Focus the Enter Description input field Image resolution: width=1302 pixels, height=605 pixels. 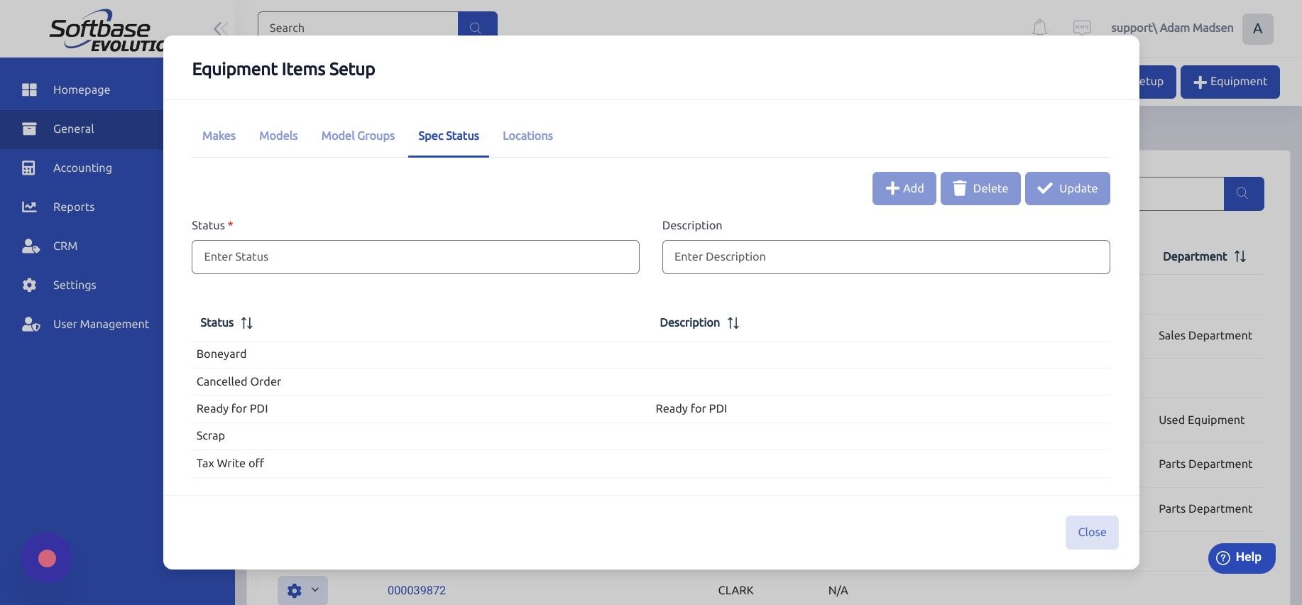click(x=886, y=257)
